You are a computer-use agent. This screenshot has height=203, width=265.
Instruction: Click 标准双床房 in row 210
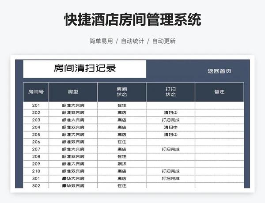coord(73,171)
